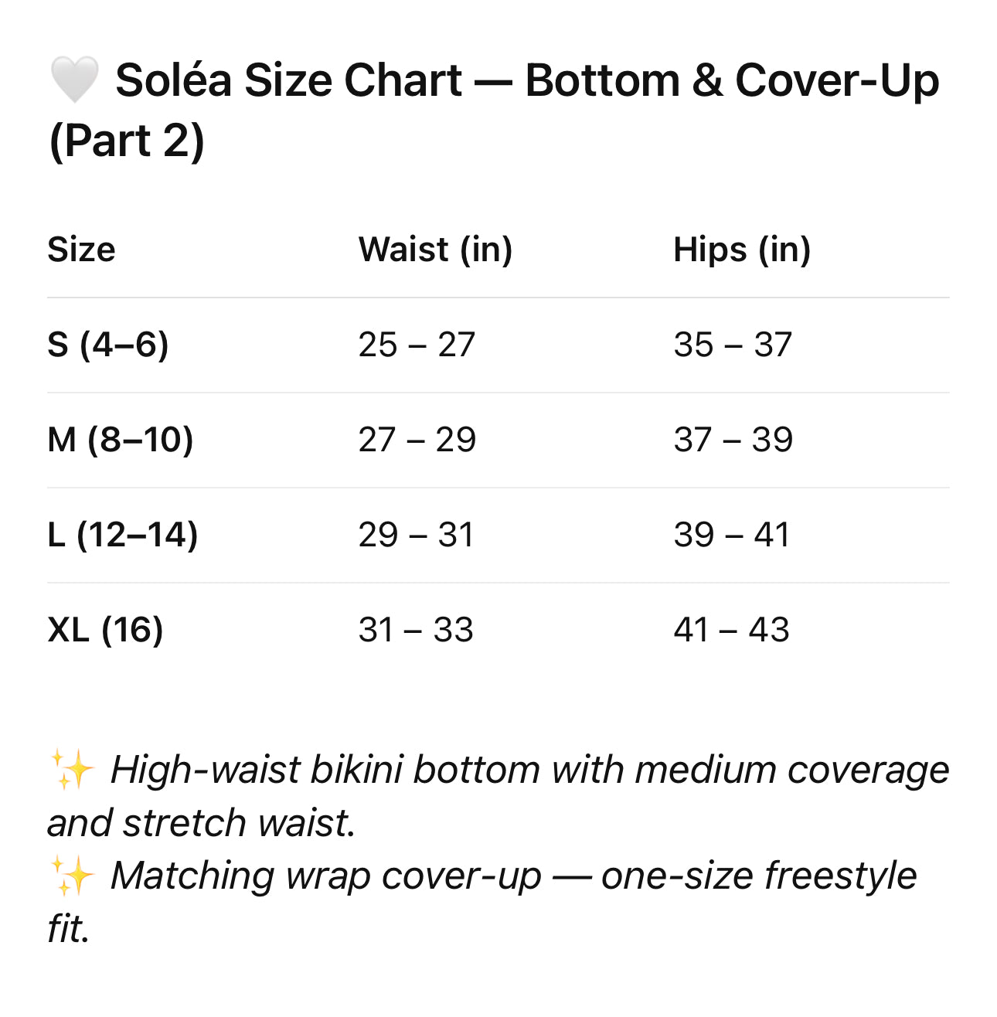Screen dimensions: 997x1017
Task: Click waist measurement 29 – 31
Action: [x=416, y=535]
